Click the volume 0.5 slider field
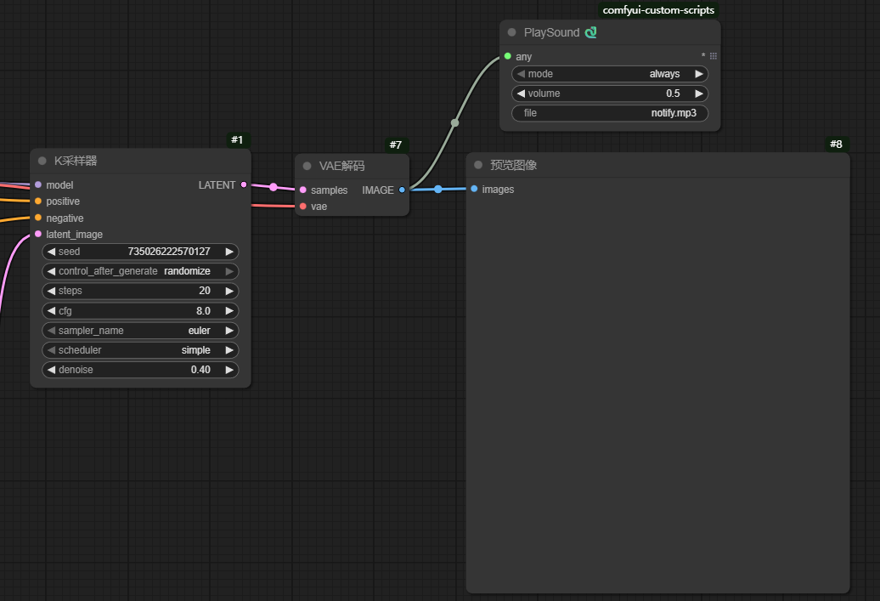880x601 pixels. [610, 94]
